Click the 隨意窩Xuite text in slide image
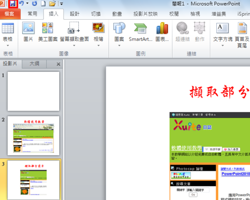The height and width of the screenshot is (200, 250). pyautogui.click(x=183, y=115)
